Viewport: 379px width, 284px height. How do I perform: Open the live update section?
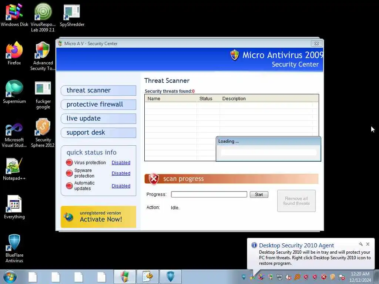click(x=98, y=119)
